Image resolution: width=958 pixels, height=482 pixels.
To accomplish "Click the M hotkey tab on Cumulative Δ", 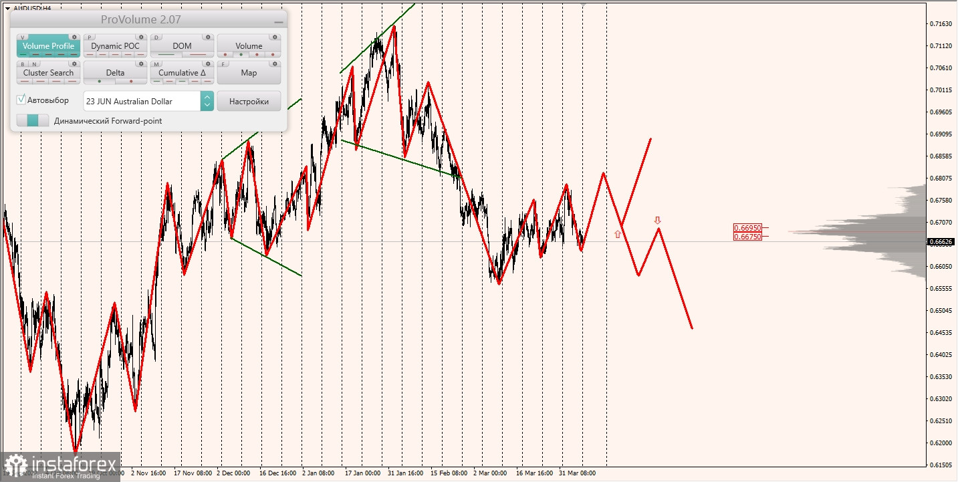I will [x=156, y=64].
